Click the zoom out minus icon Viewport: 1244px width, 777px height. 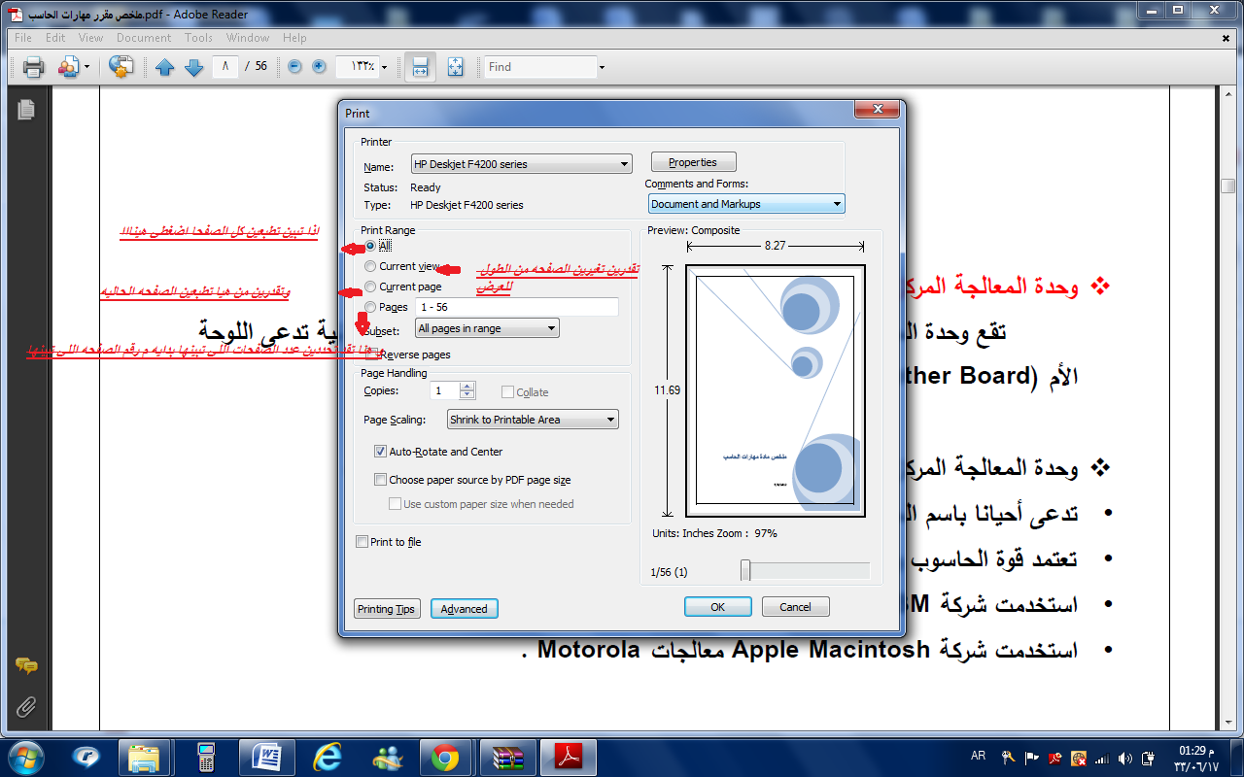tap(294, 67)
